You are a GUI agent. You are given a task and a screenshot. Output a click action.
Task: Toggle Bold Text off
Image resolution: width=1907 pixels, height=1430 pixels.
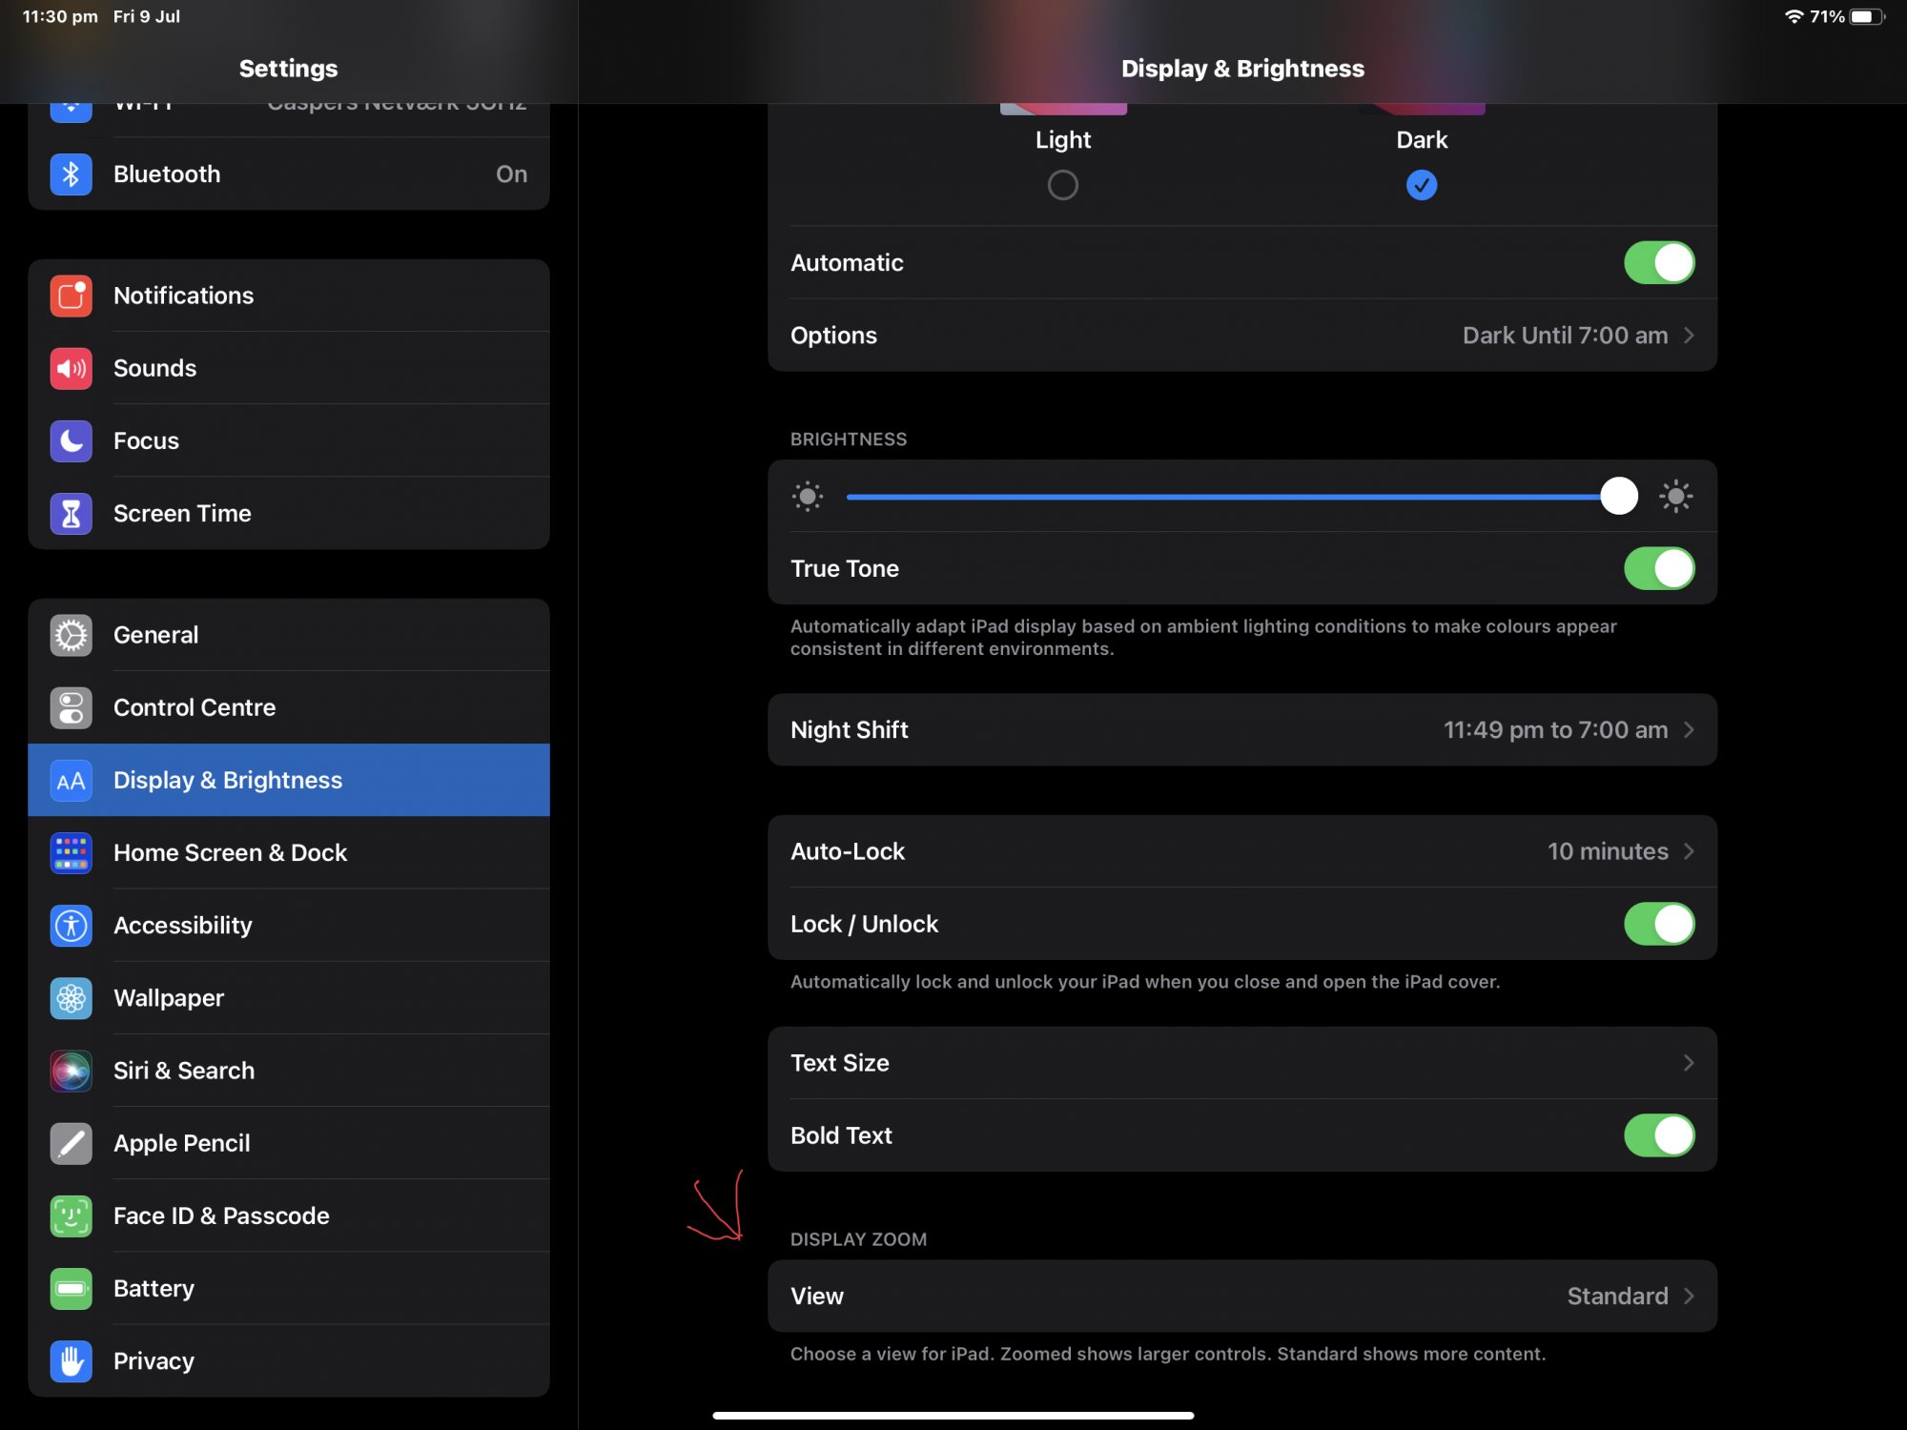point(1658,1135)
